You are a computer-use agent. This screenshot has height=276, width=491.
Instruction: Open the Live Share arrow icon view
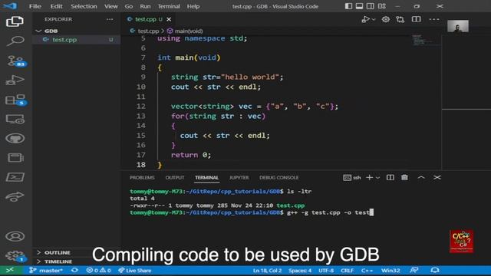tap(15, 196)
